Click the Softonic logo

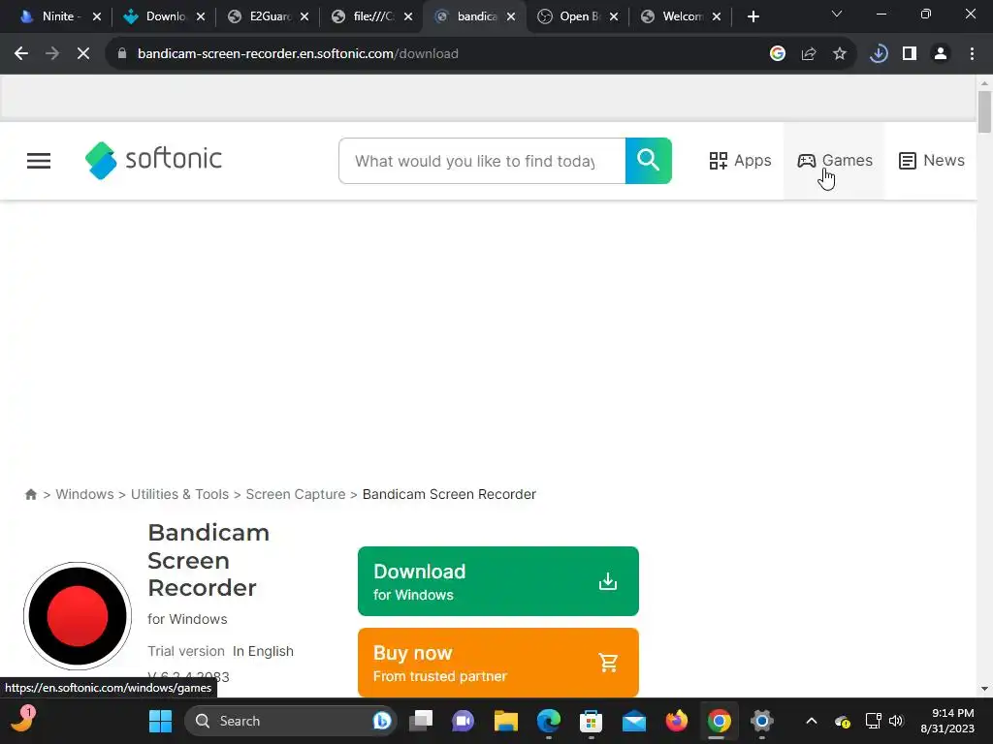[x=154, y=160]
